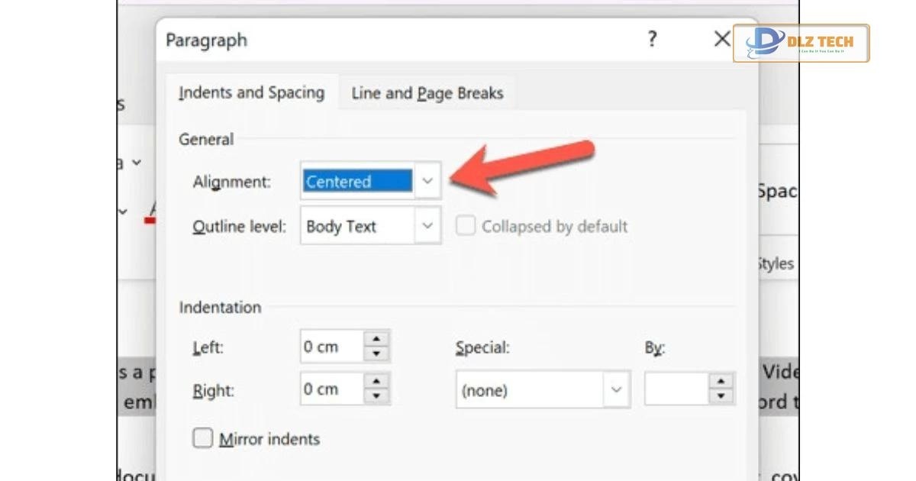The width and height of the screenshot is (916, 481).
Task: Decrease Right indent with down arrow
Action: [376, 396]
